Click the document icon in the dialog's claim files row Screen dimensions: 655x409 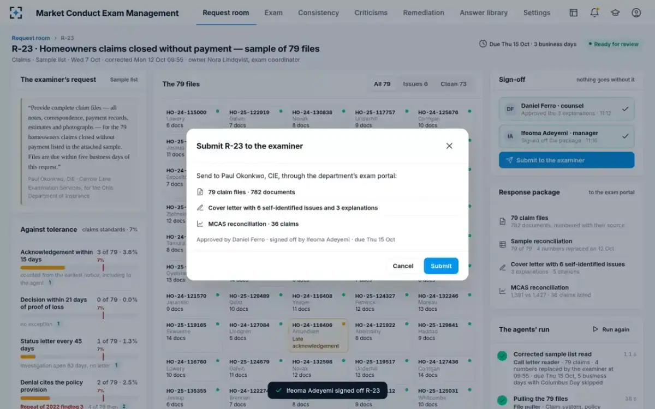[x=200, y=192]
